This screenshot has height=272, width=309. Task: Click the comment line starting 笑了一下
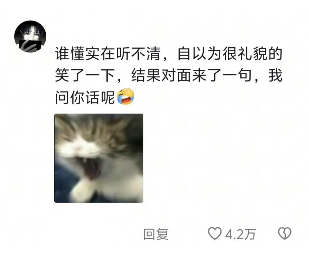click(x=169, y=75)
